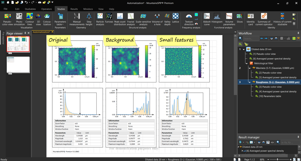Click the print icon in quick access toolbar
The height and width of the screenshot is (161, 301).
[39, 3]
